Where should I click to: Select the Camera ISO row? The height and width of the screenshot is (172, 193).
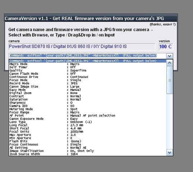click(87, 106)
